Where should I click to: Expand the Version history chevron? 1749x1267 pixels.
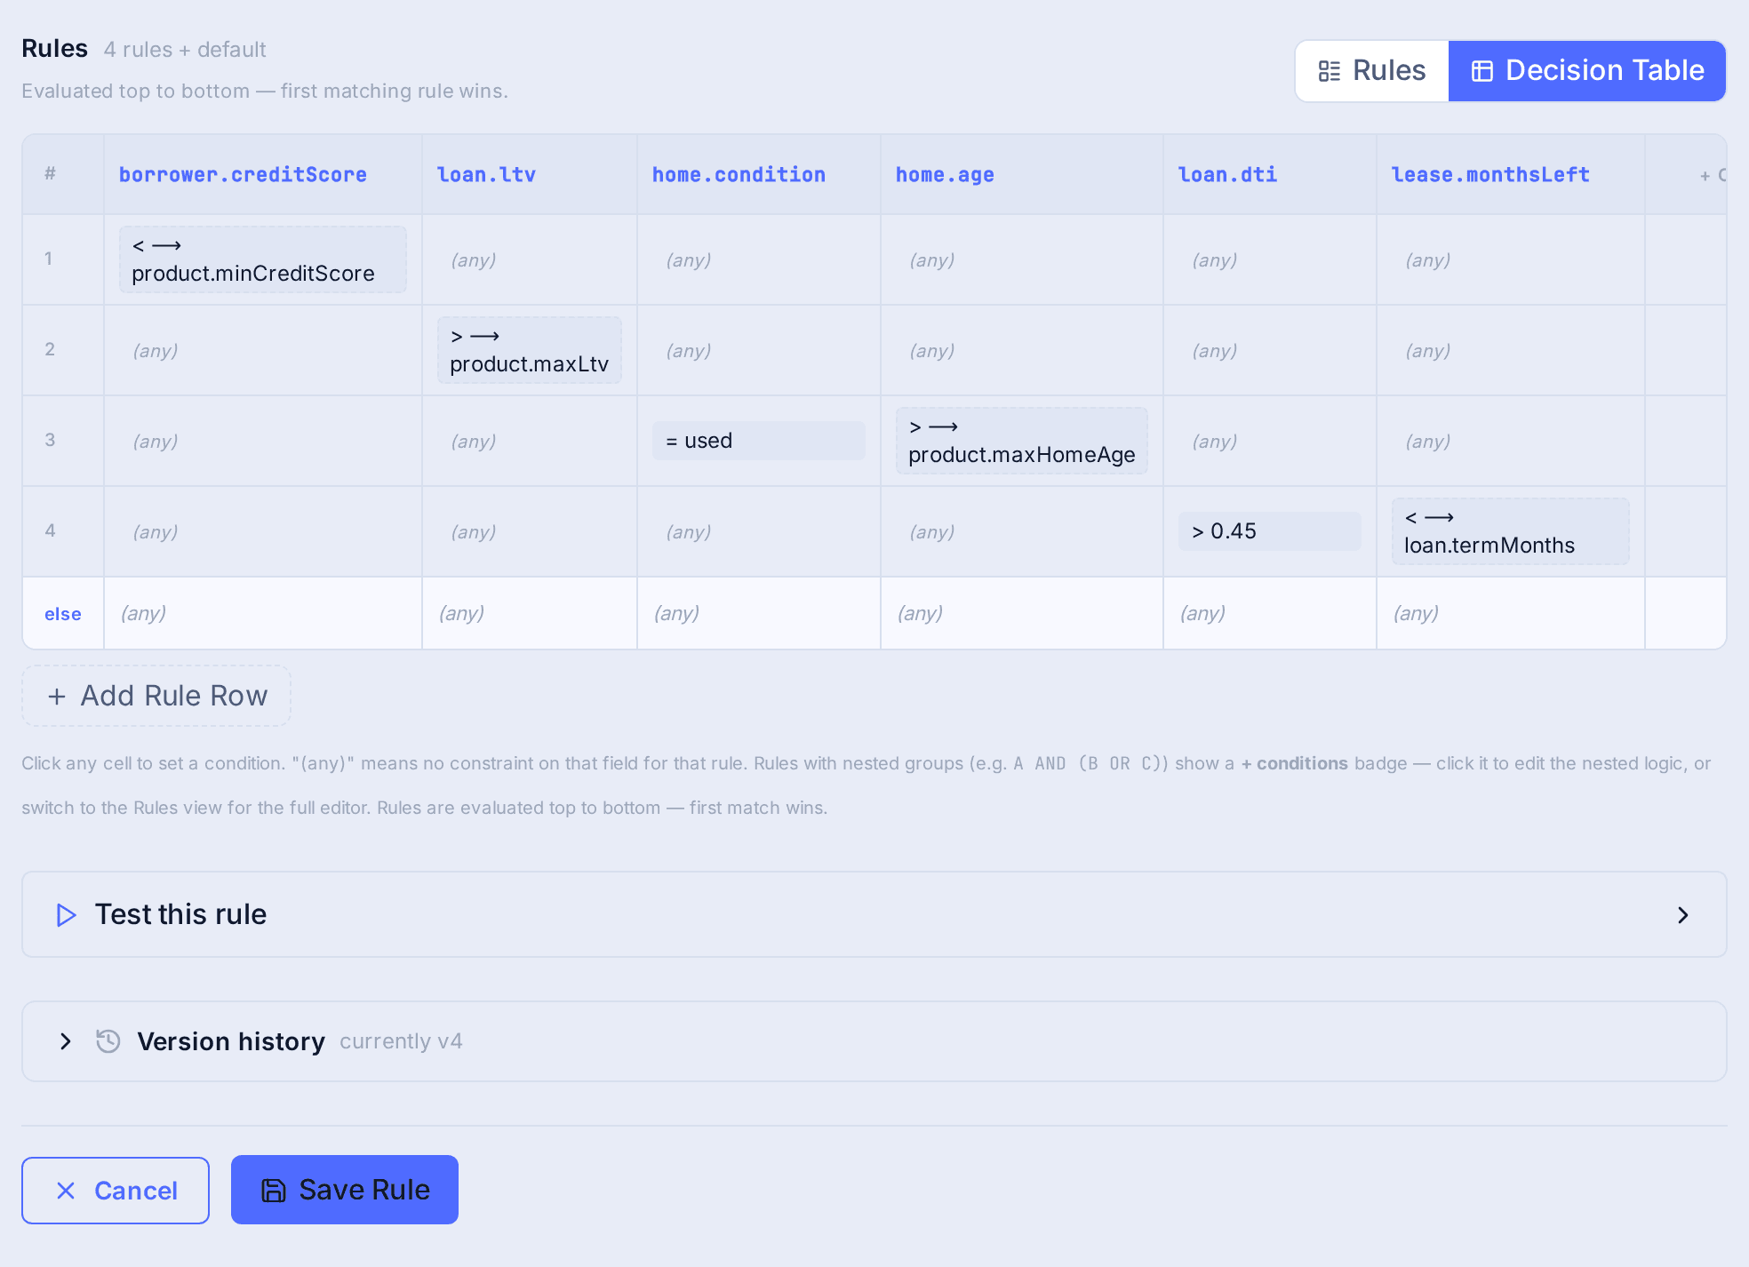pos(65,1041)
